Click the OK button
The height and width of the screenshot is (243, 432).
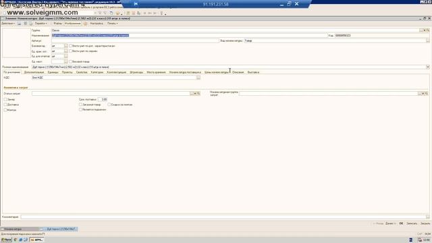point(401,223)
